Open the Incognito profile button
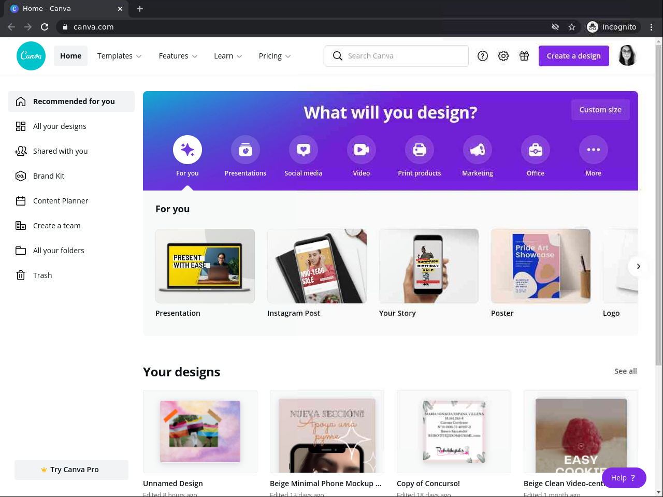 point(612,27)
